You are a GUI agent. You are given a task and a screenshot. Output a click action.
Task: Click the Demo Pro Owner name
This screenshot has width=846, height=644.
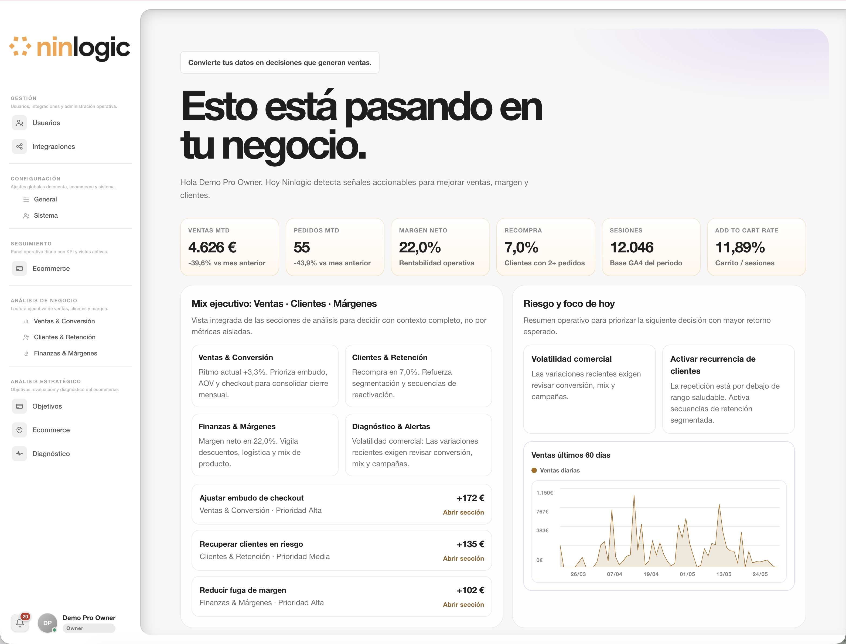[x=89, y=618]
